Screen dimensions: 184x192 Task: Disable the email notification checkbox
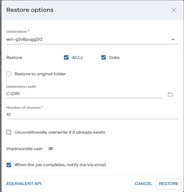pos(9,165)
